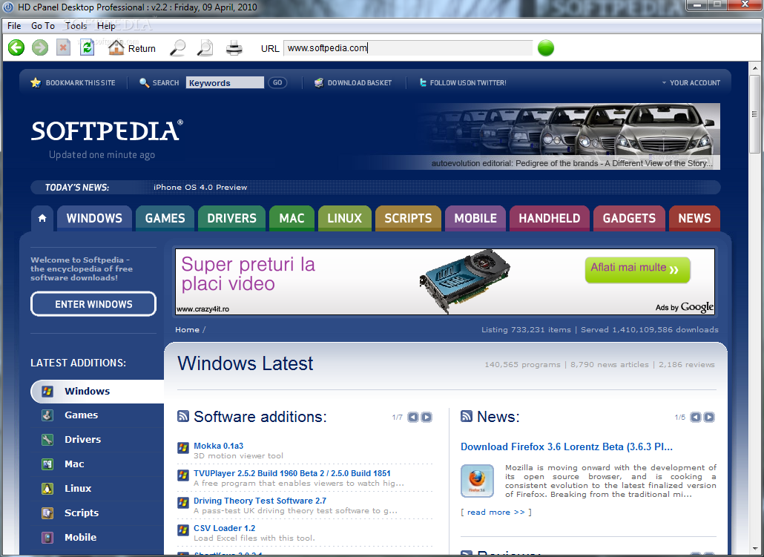Viewport: 764px width, 557px height.
Task: Click the Keywords search field
Action: coord(225,82)
